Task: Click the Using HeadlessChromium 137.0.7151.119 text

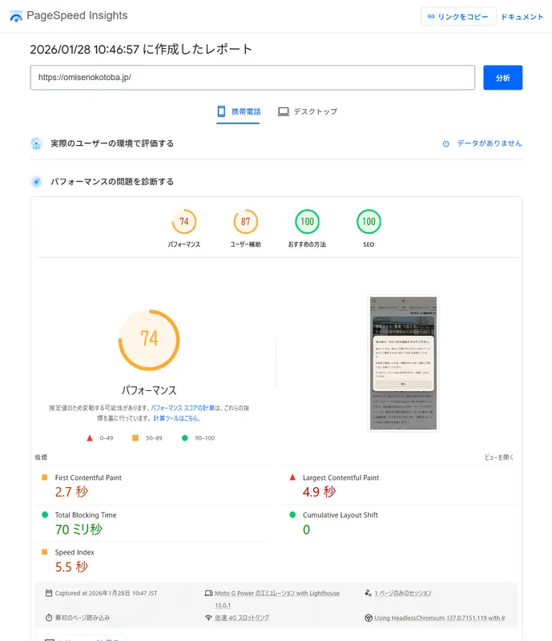Action: (440, 618)
